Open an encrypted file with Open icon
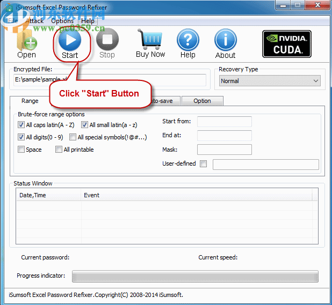 tap(27, 44)
